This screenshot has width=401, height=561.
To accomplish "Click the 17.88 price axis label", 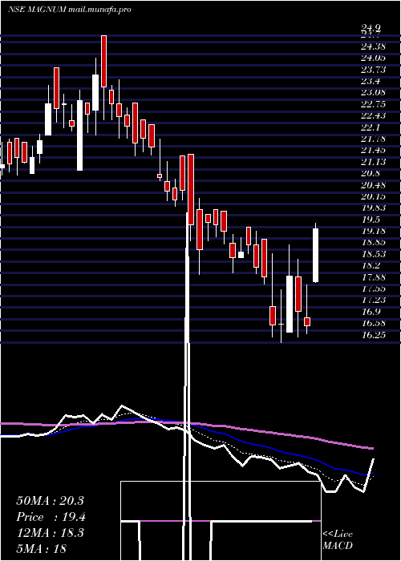I will (373, 277).
